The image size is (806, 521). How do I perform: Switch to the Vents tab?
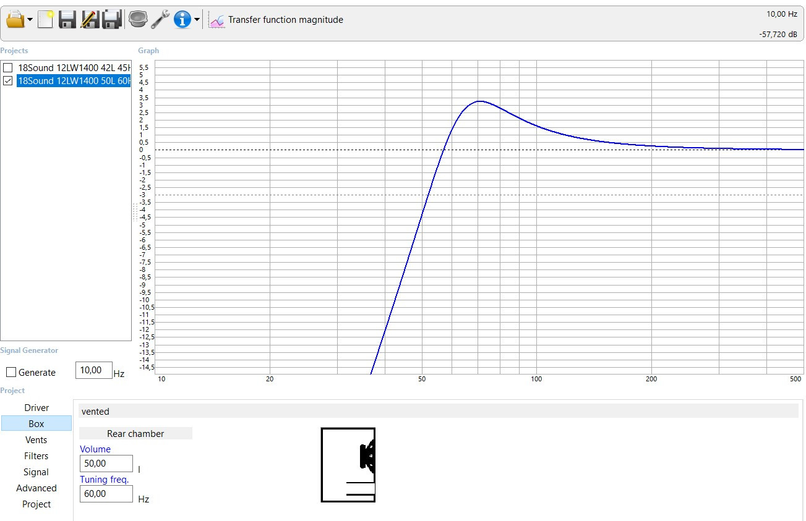pos(36,440)
